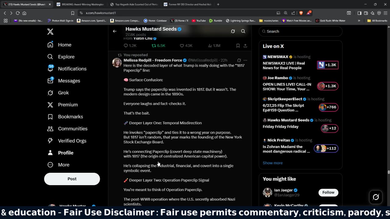Open replies on the 1.2K post
The width and height of the screenshot is (390, 219).
point(130,46)
